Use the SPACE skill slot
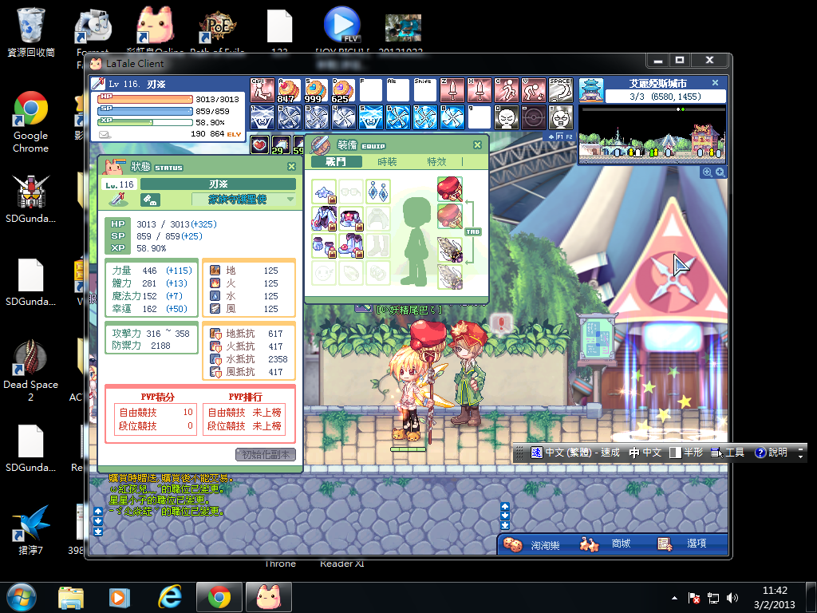The image size is (817, 613). pos(561,90)
